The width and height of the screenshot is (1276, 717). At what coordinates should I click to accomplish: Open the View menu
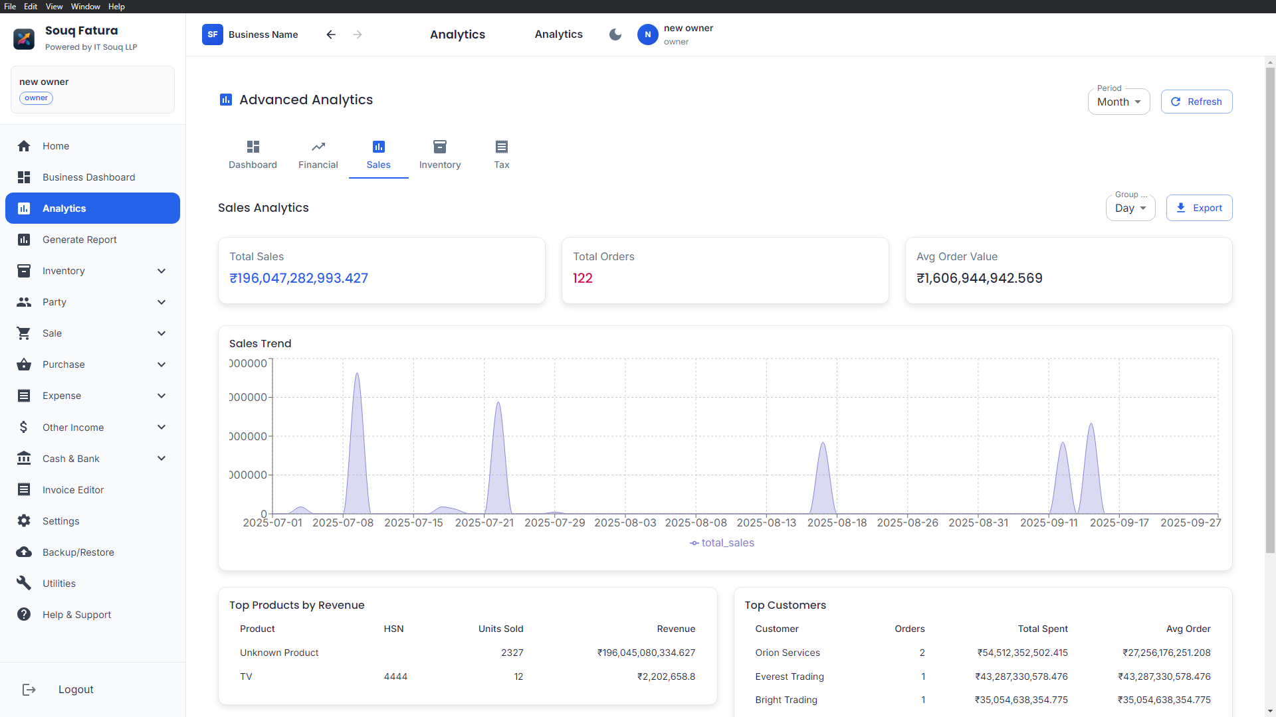click(54, 6)
